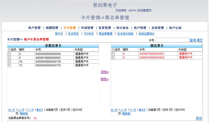The width and height of the screenshot is (210, 125).
Task: Open the 终端管理 menu
Action: coord(87,28)
